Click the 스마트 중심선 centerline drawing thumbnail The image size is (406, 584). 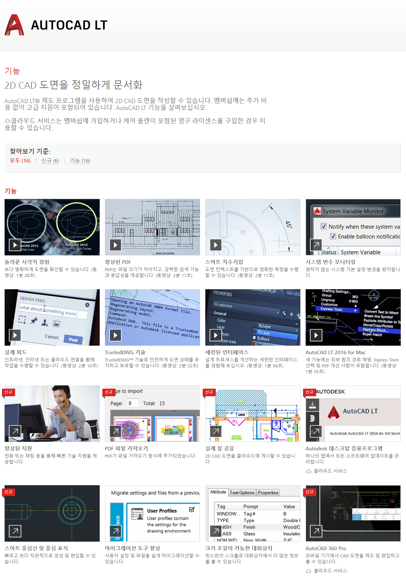click(x=52, y=513)
